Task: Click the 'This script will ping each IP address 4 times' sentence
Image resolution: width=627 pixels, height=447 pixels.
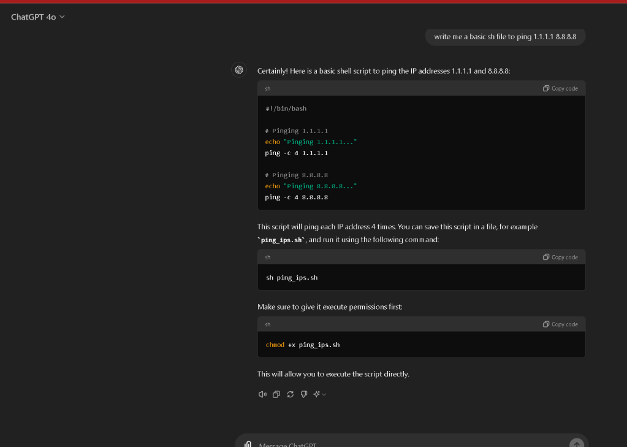Action: pos(327,227)
